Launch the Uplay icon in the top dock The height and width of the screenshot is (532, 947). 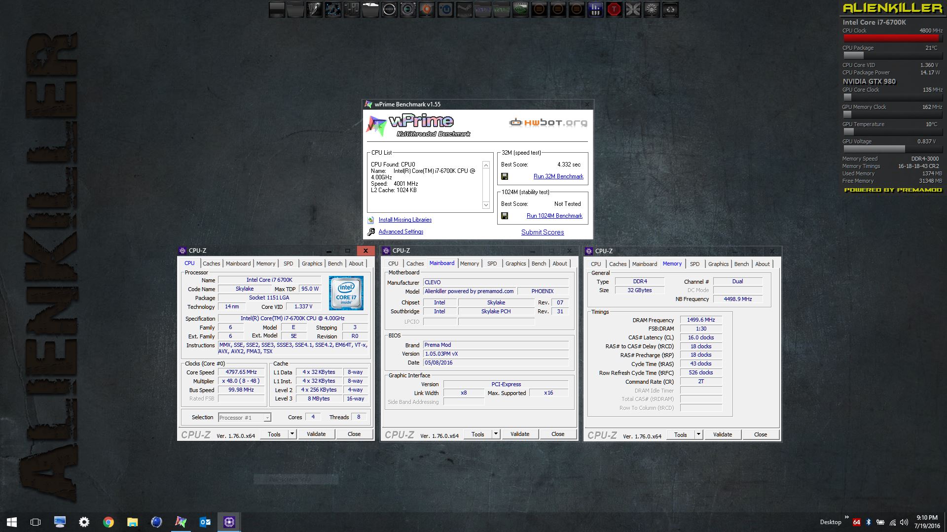445,9
